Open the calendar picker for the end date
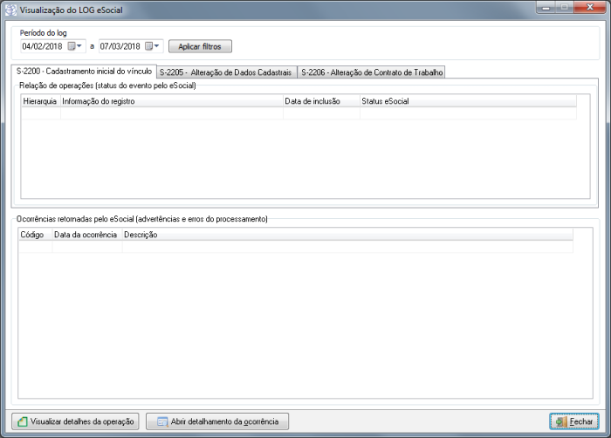The height and width of the screenshot is (438, 611). [154, 45]
